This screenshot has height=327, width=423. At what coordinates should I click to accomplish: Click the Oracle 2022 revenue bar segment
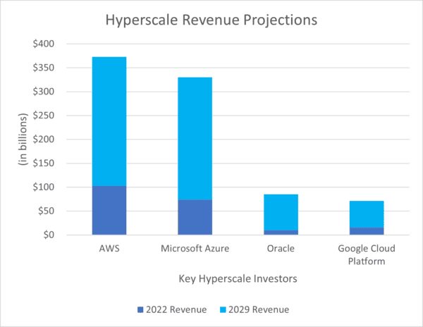(281, 233)
